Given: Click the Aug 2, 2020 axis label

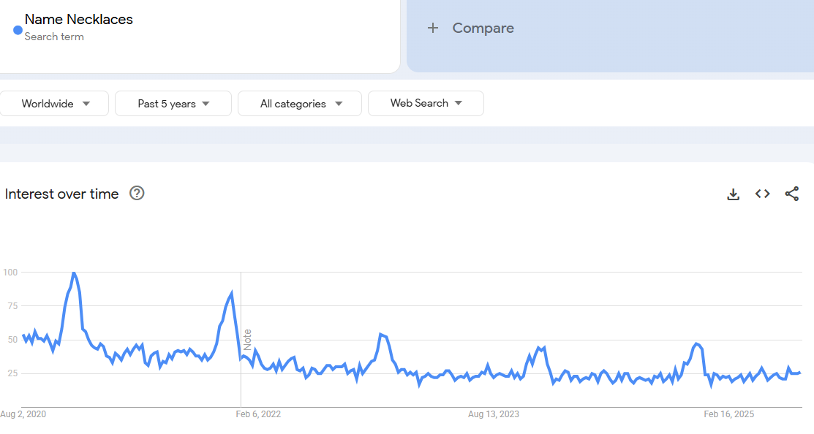Looking at the screenshot, I should pyautogui.click(x=23, y=414).
